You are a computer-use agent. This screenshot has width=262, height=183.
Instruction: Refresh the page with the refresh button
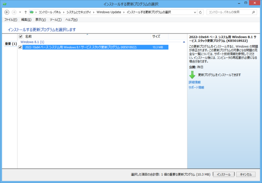click(200, 12)
